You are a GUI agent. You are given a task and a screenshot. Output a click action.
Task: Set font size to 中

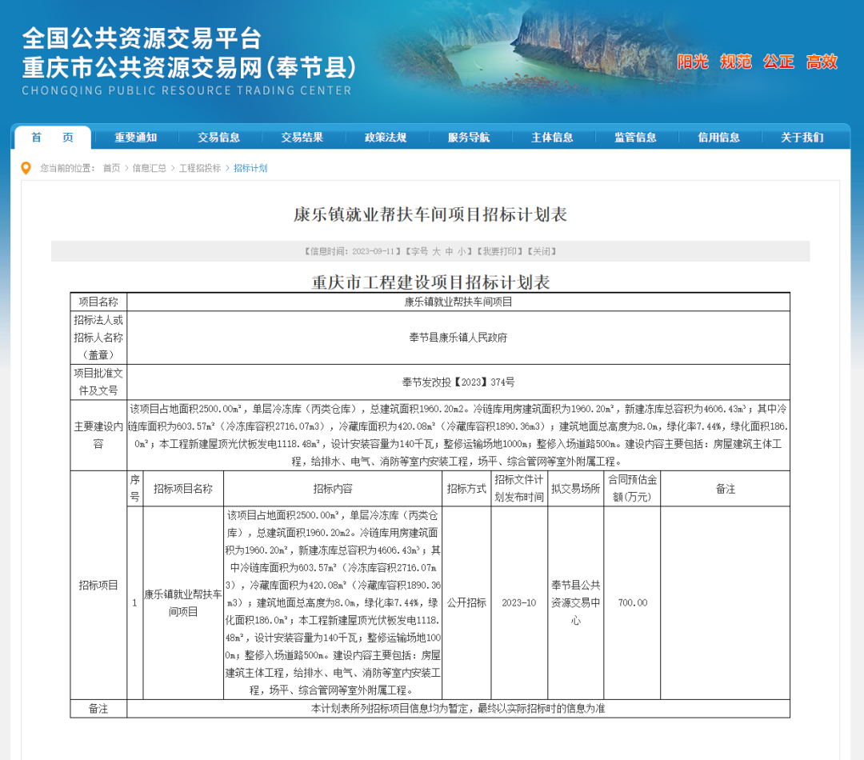449,251
